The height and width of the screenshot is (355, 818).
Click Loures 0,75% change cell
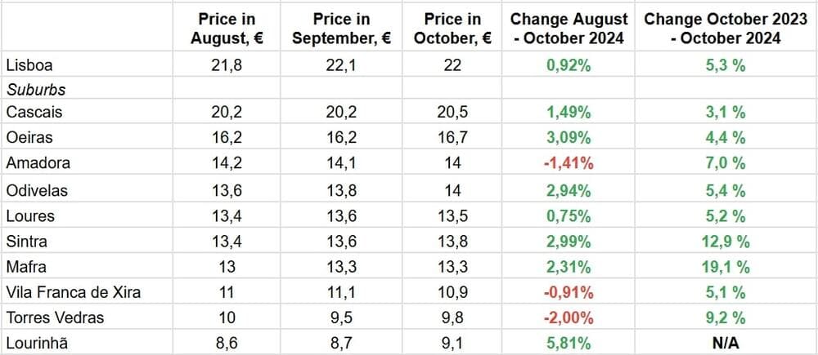point(569,215)
